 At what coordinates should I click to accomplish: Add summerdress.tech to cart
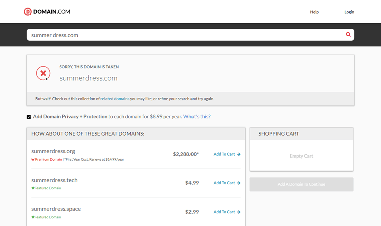tap(224, 183)
